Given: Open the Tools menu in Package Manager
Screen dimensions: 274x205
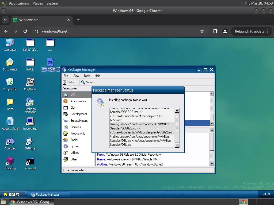Looking at the screenshot, I should [x=87, y=76].
